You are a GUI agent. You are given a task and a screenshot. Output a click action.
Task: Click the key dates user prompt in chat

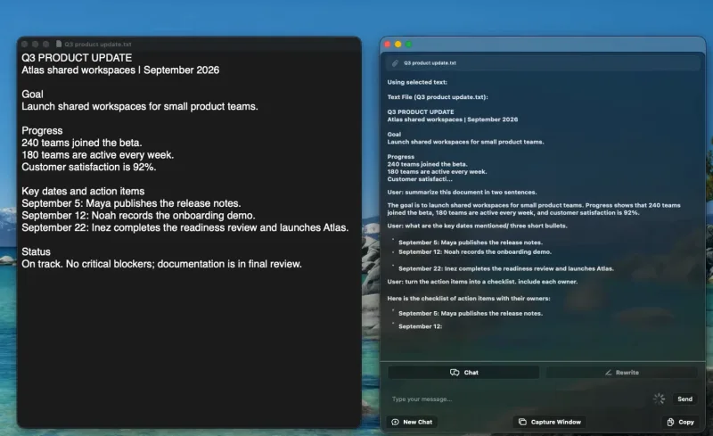[478, 226]
